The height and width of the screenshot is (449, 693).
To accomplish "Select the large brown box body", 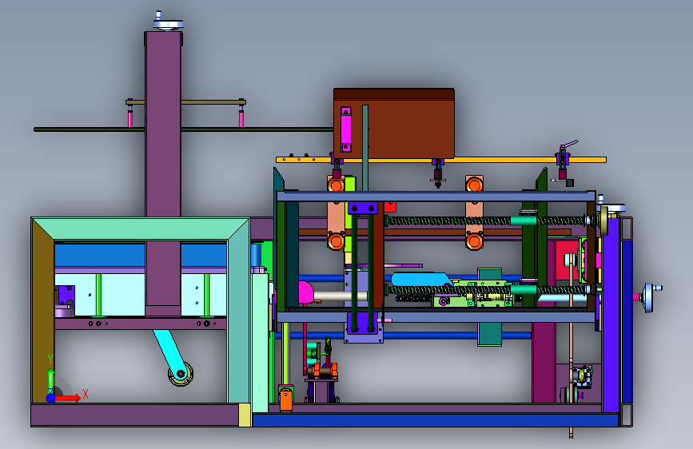I will click(394, 124).
